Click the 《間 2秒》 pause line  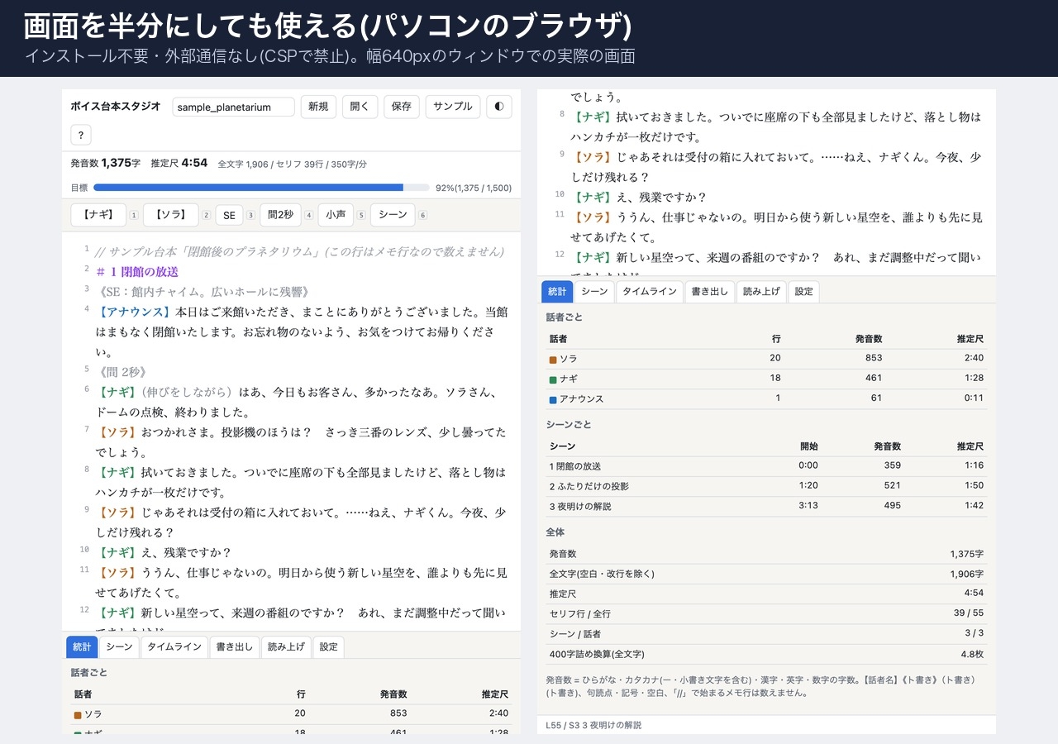tap(122, 372)
